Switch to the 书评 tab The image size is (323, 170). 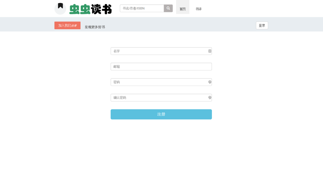(x=198, y=9)
